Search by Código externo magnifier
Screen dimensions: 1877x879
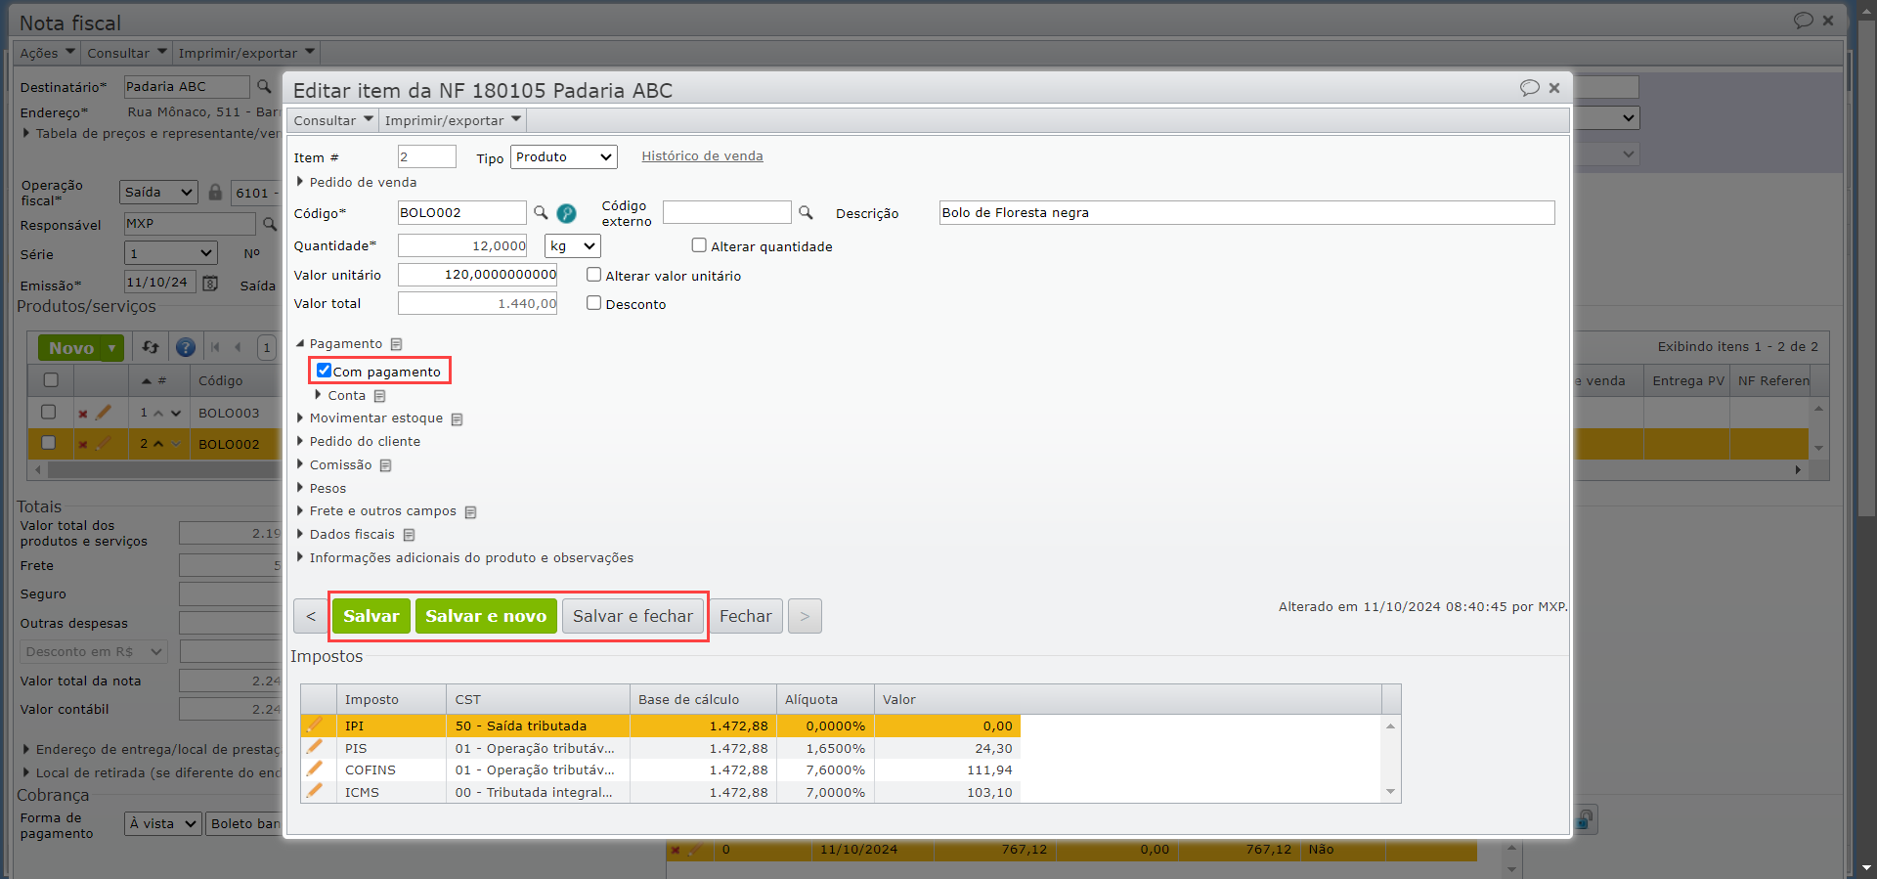[806, 212]
